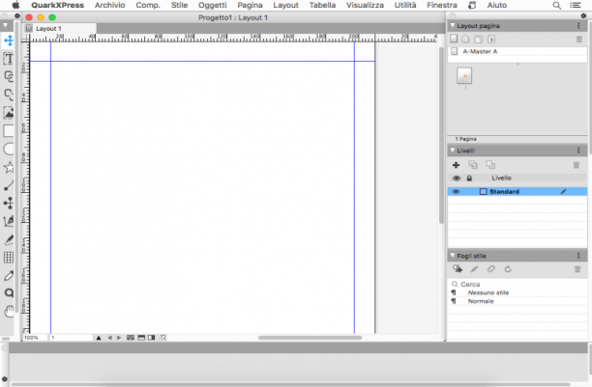Open Livelli panel options menu

578,151
